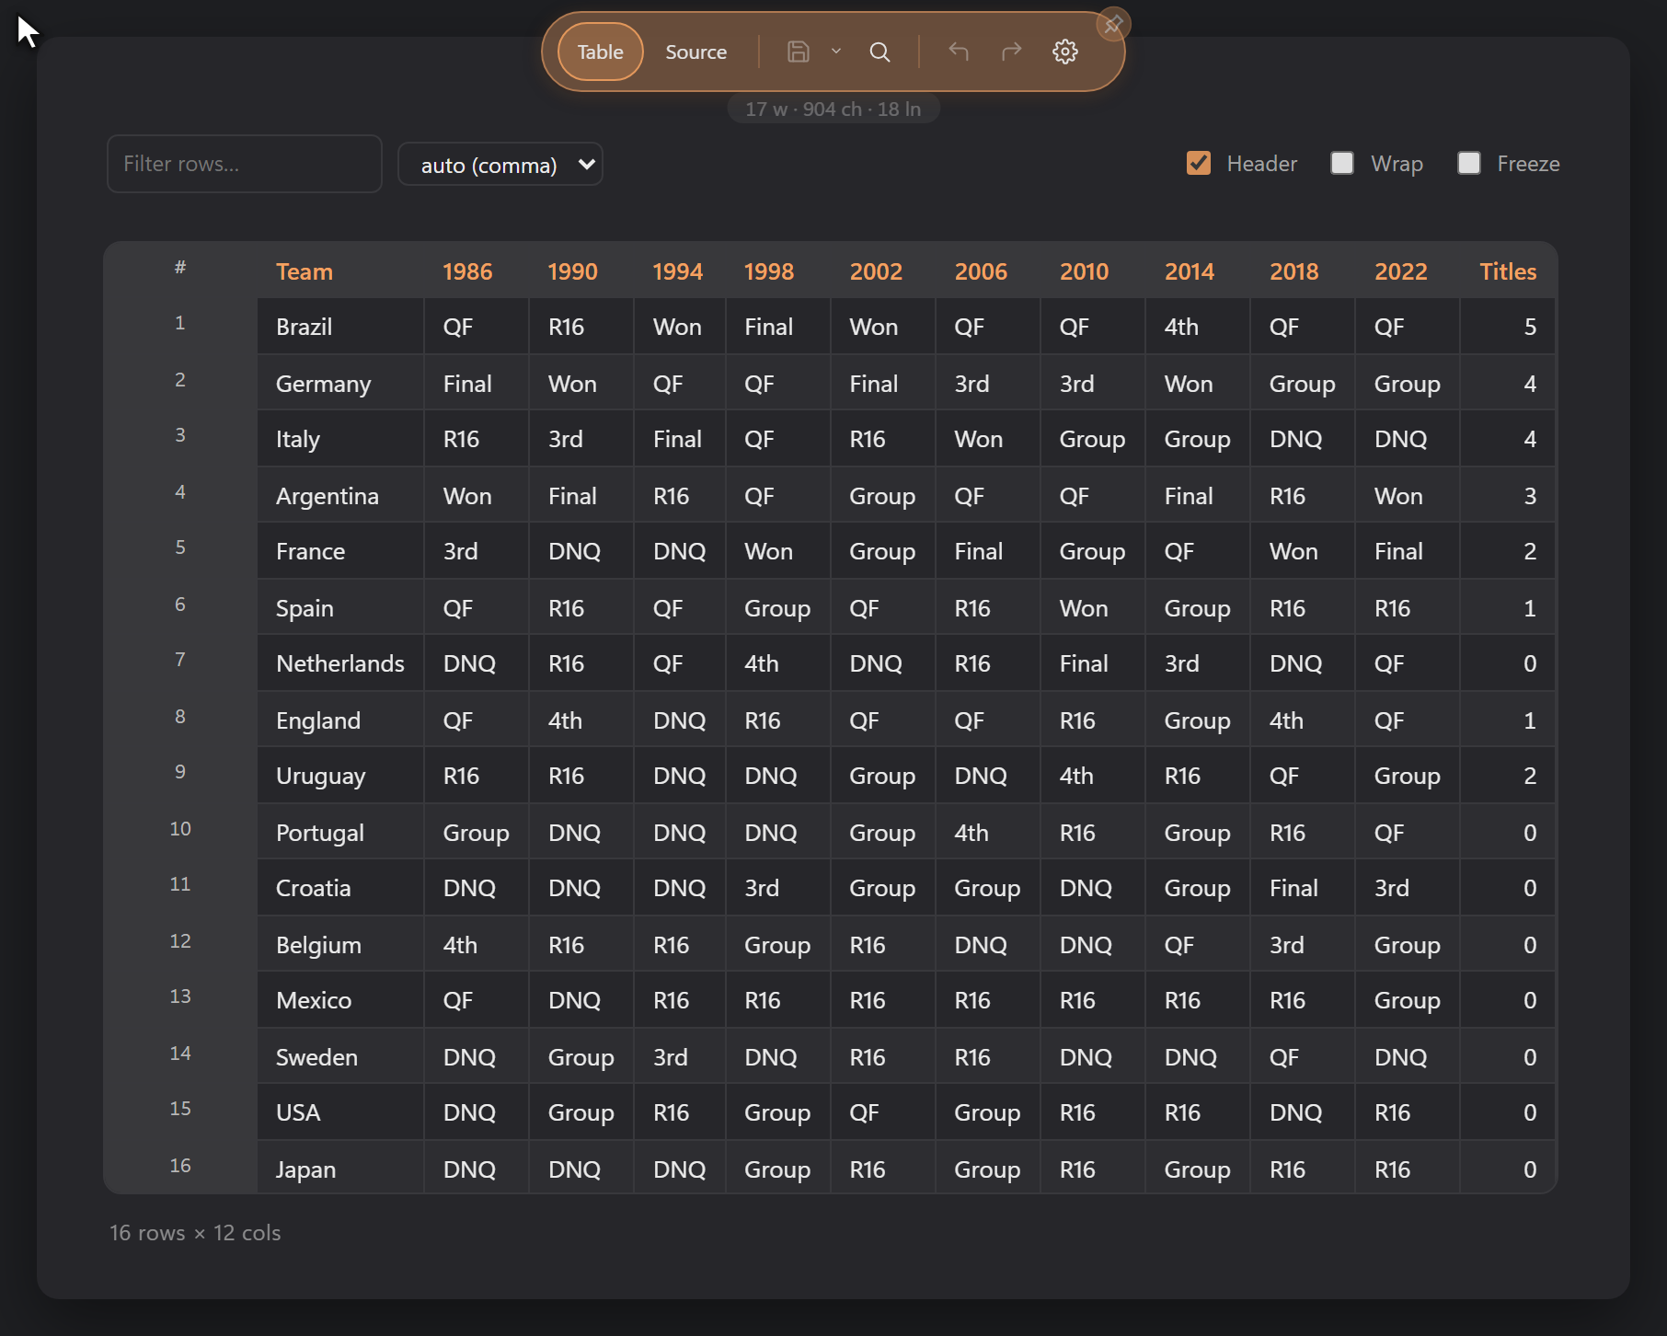Screen dimensions: 1667x1336
Task: Select the Portugal team cell
Action: (x=340, y=833)
